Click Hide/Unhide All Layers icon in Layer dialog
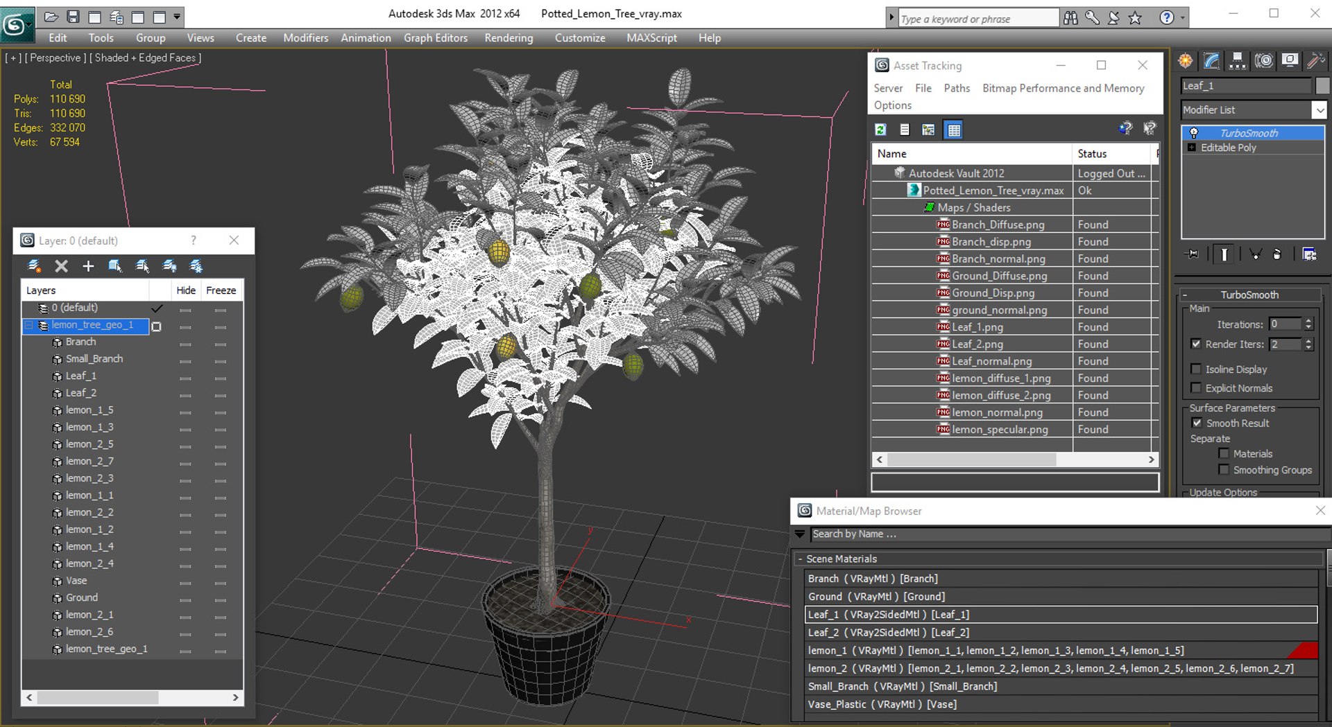The width and height of the screenshot is (1332, 727). (169, 266)
